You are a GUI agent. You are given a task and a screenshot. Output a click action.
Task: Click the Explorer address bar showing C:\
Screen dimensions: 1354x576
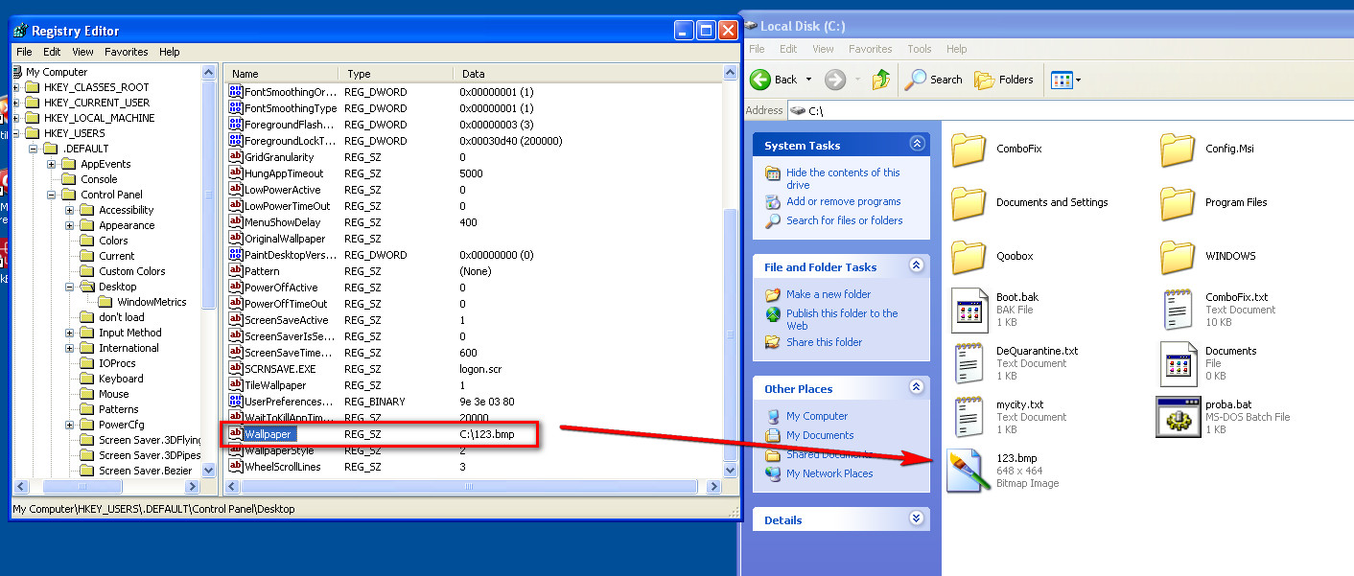1069,110
